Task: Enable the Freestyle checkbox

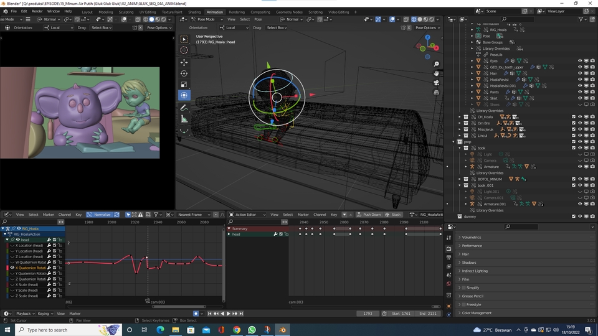Action: 463,304
